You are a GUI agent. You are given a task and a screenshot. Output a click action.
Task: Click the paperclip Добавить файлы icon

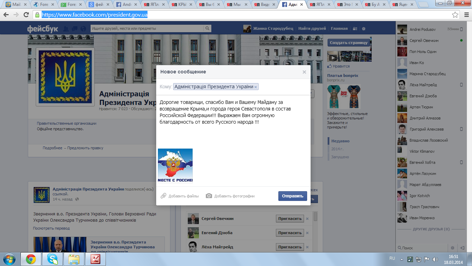(163, 196)
